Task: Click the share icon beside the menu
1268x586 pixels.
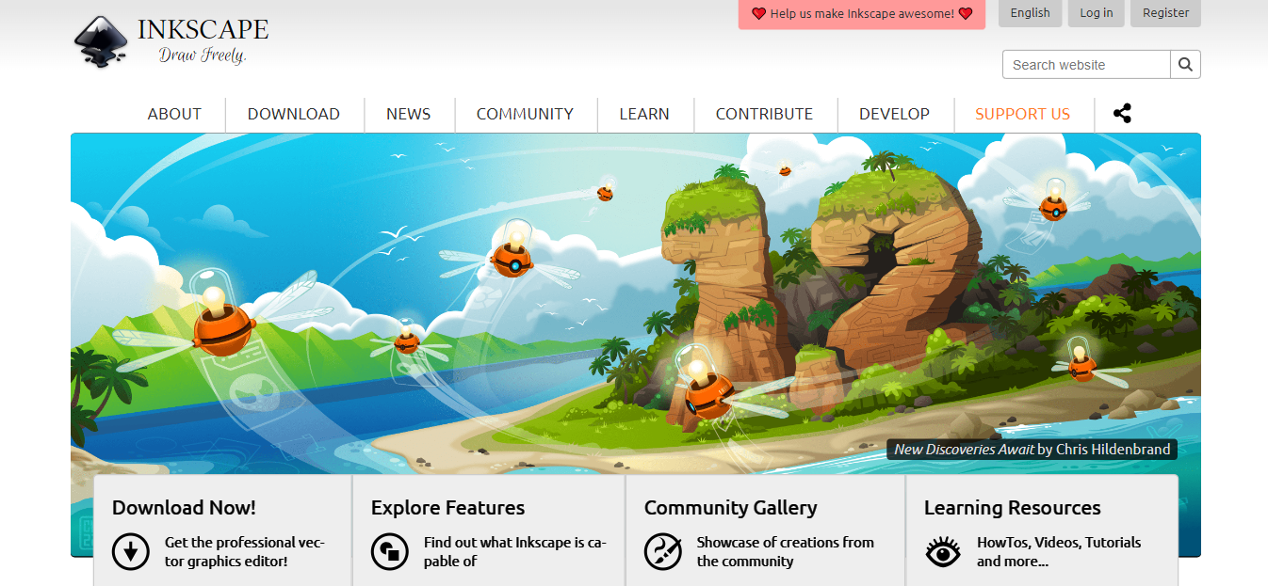Action: [1122, 112]
